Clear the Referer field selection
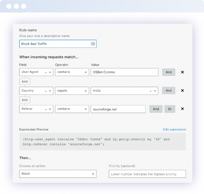Screen dimensions: 204x194 click(46, 110)
